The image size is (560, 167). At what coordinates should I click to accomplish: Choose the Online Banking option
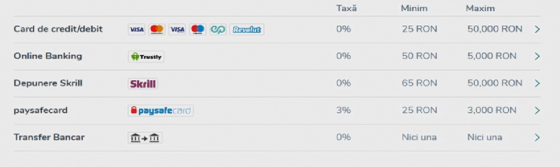click(48, 56)
